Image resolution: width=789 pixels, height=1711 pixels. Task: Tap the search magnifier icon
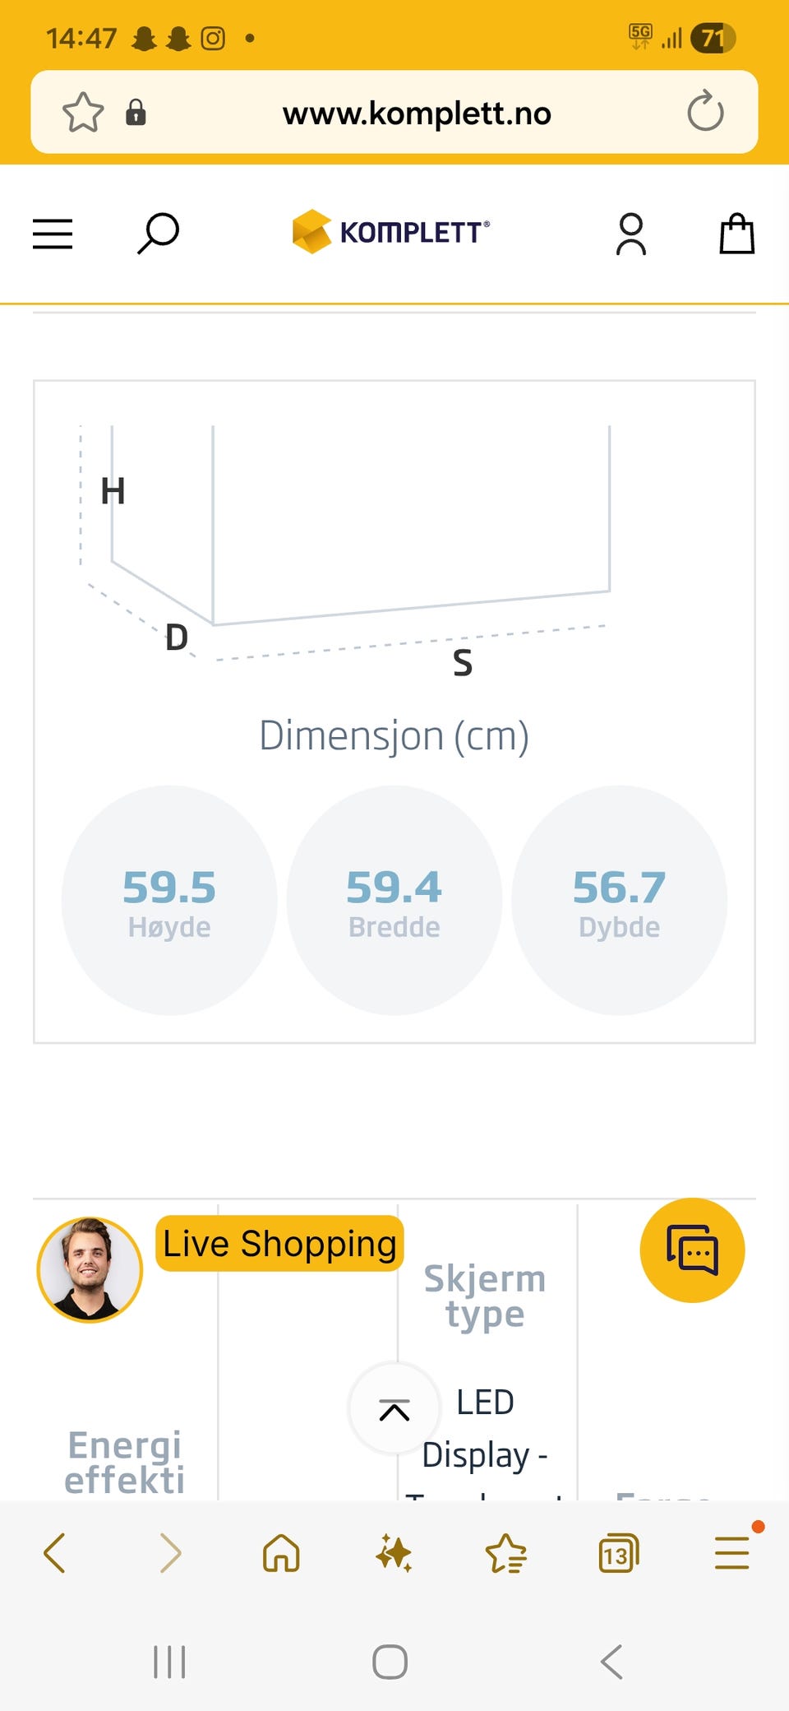(x=158, y=234)
